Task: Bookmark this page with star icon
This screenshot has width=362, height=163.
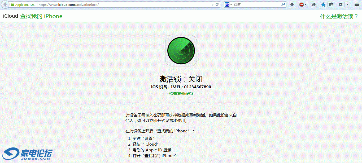Action: pyautogui.click(x=323, y=4)
